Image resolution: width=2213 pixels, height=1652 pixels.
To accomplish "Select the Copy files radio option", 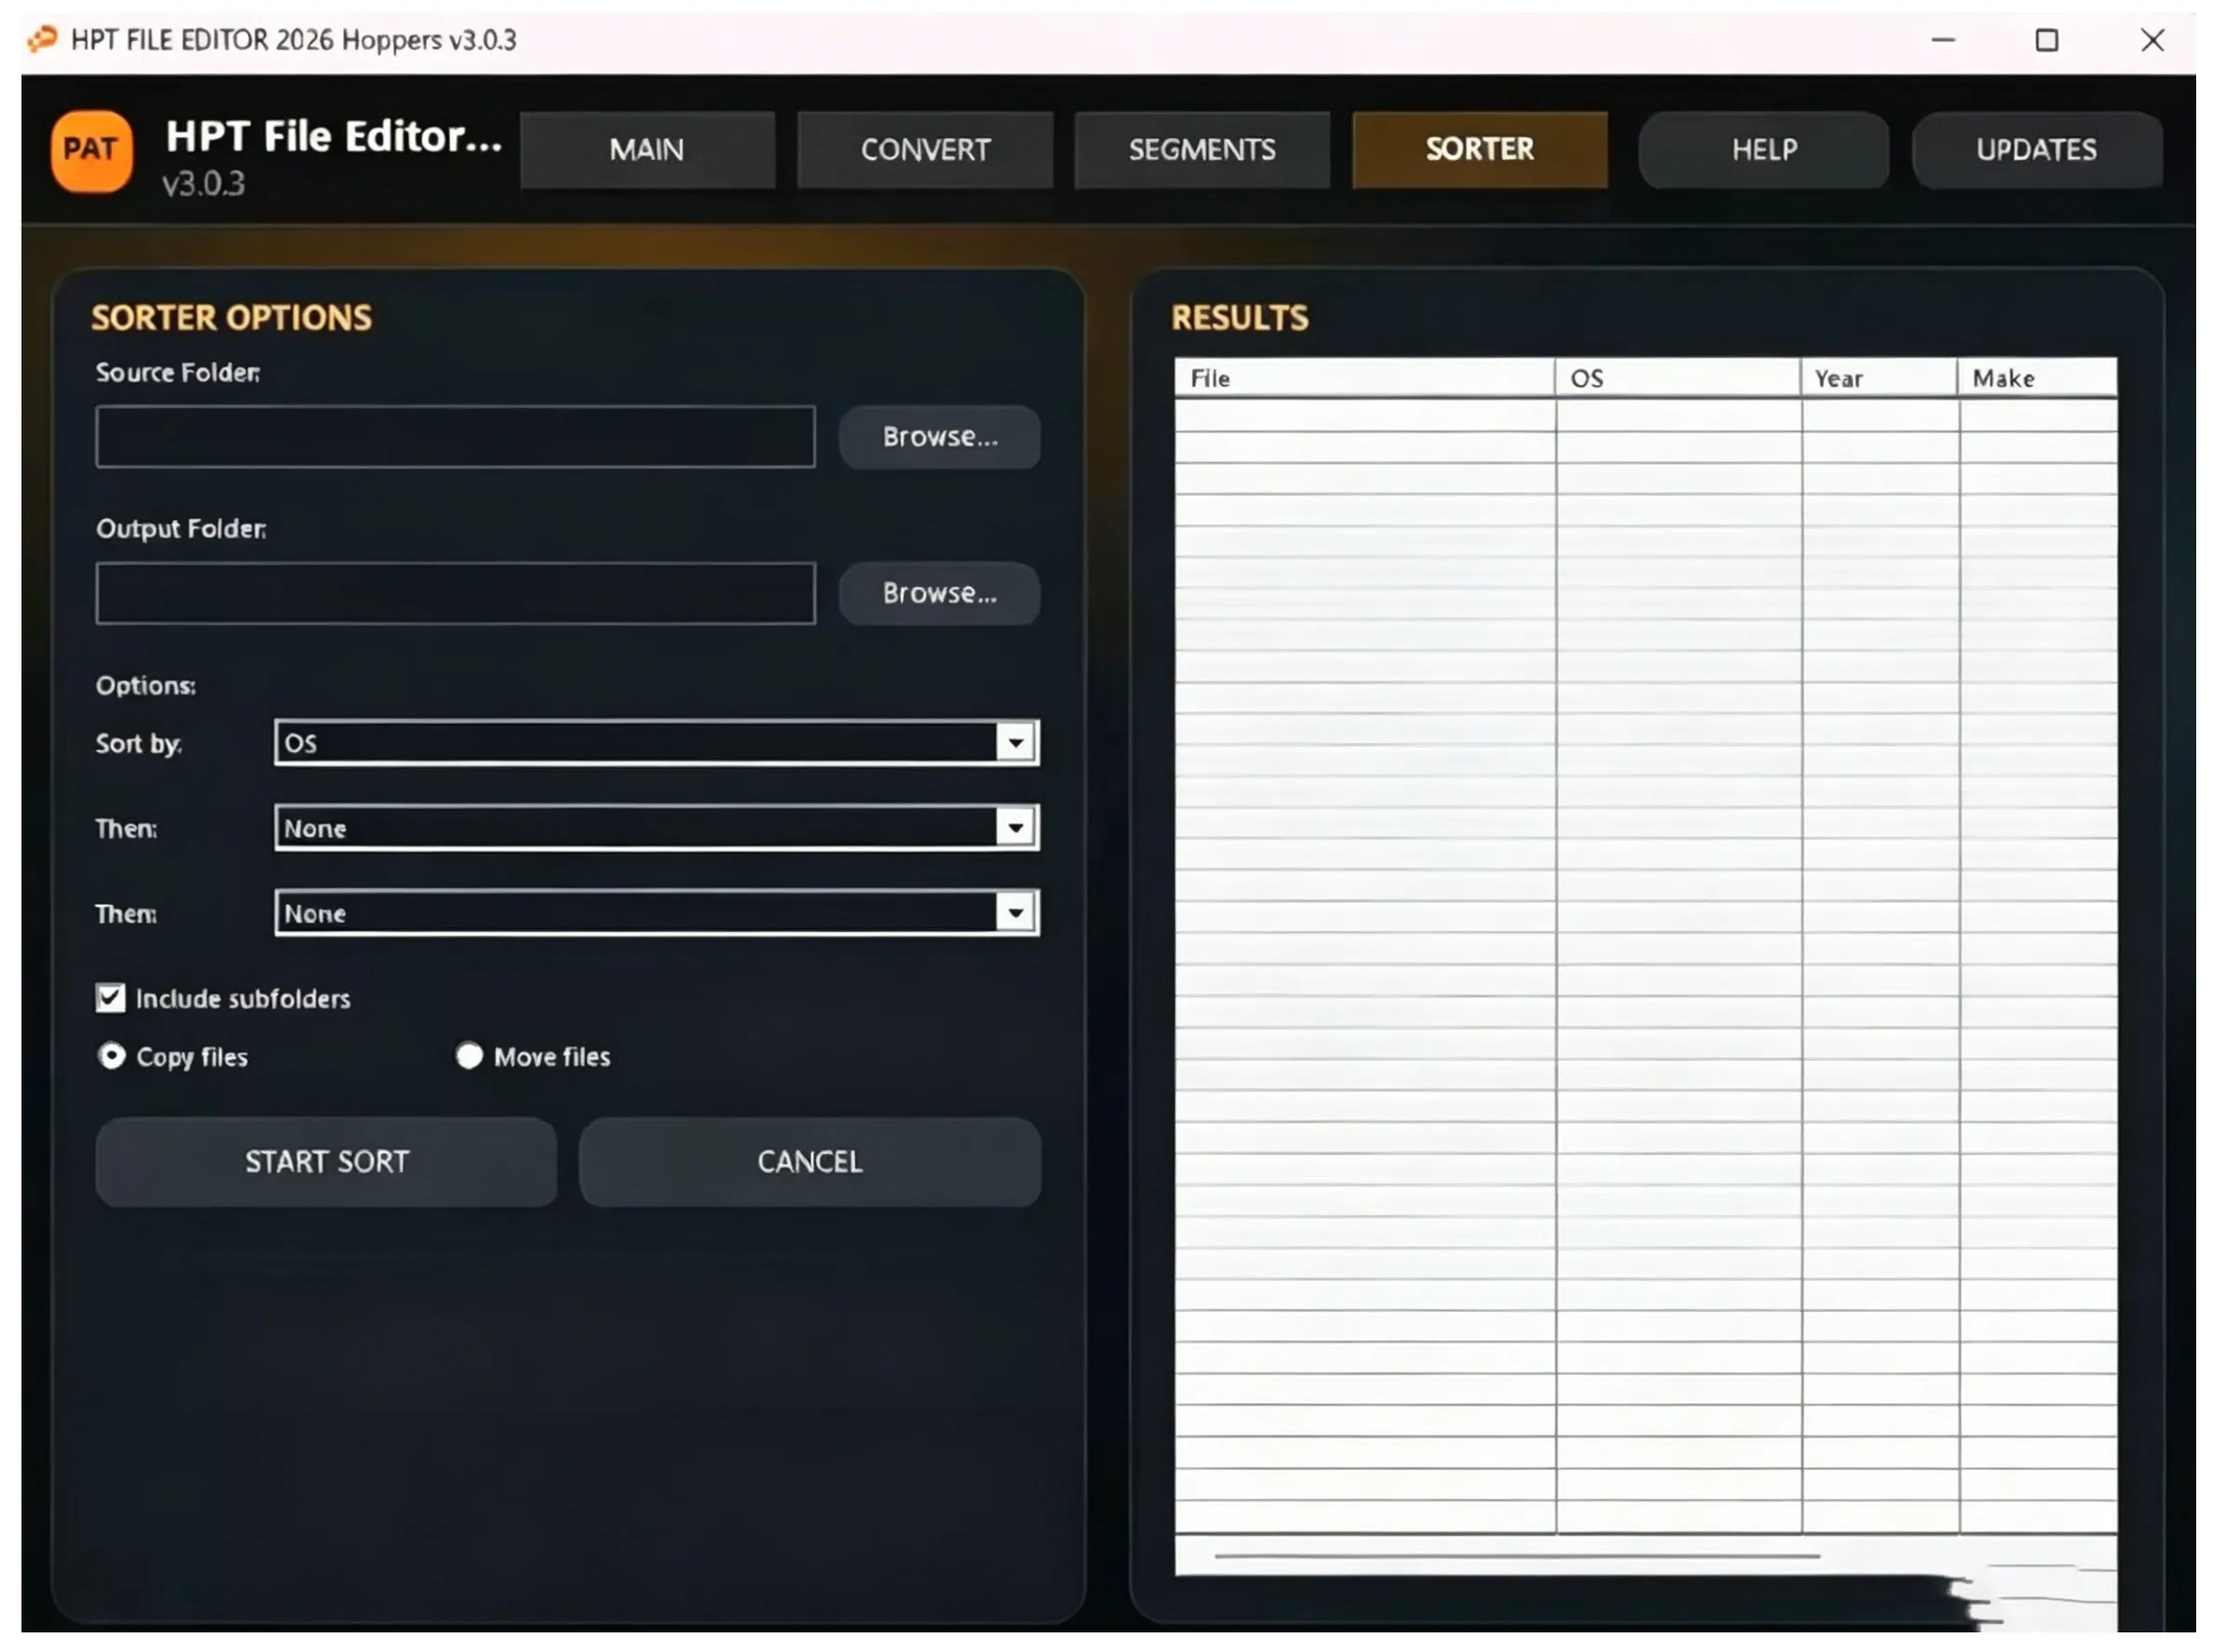I will click(111, 1055).
